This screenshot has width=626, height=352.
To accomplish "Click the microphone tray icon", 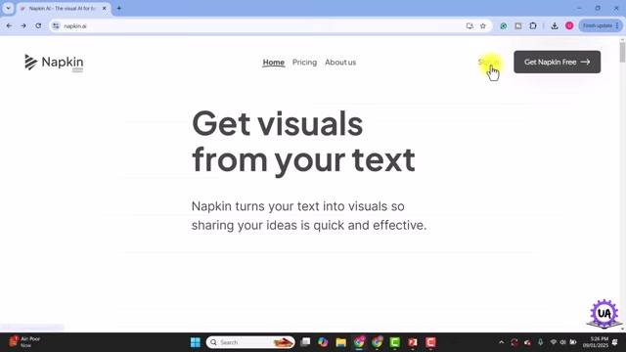I will tap(540, 342).
